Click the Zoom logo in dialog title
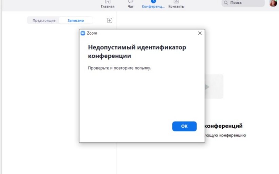This screenshot has width=279, height=174. point(83,33)
